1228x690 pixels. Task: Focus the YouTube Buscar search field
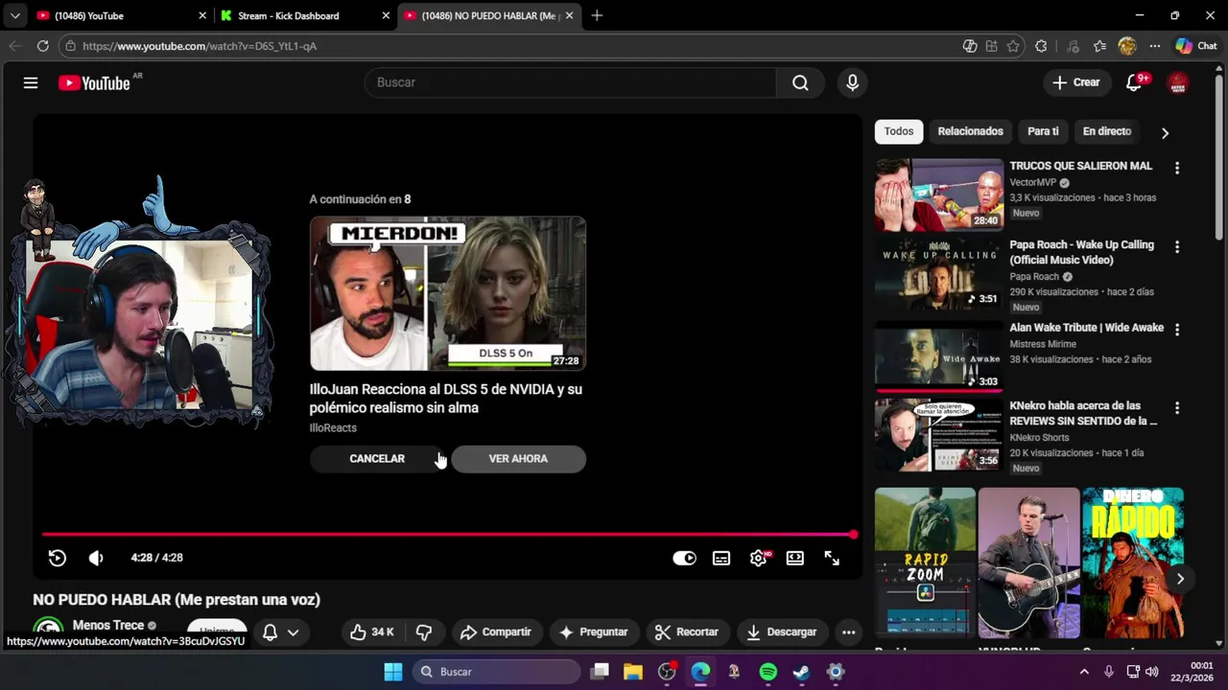tap(570, 82)
